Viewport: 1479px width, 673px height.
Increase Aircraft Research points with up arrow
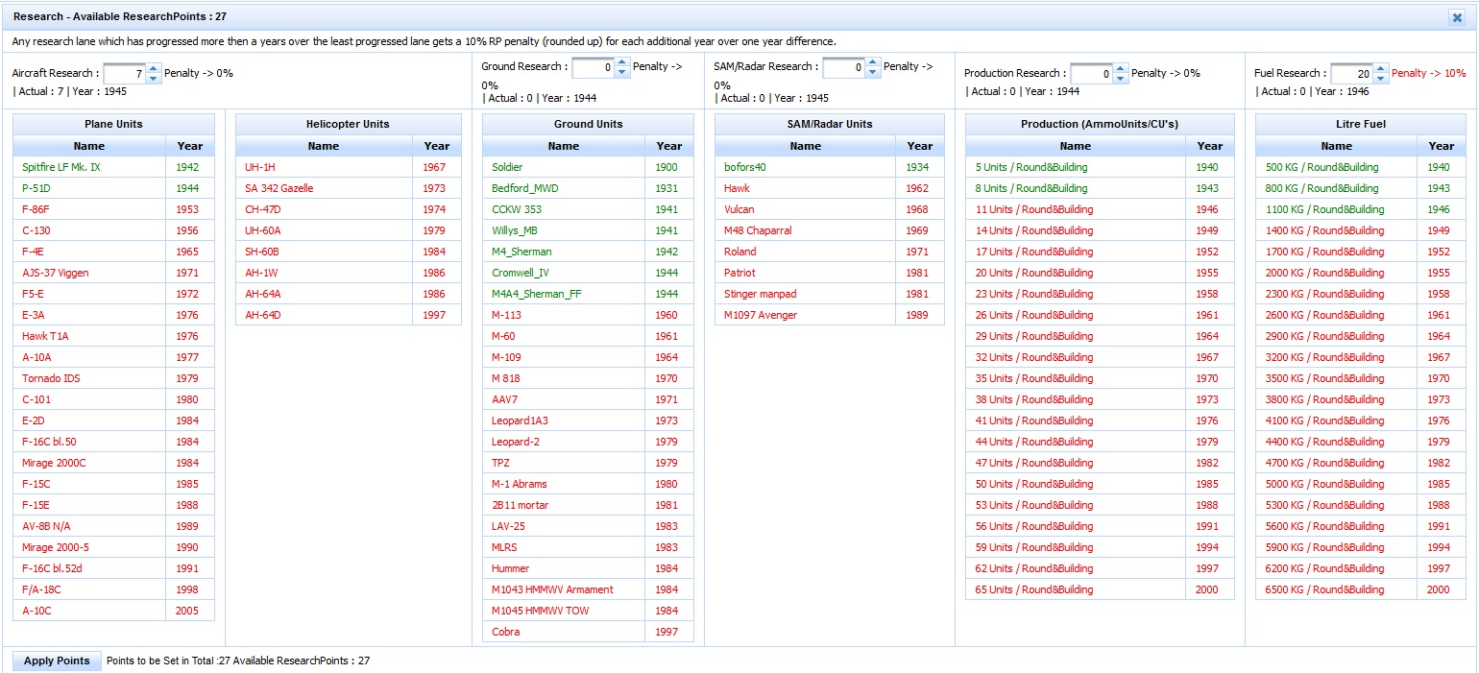[x=153, y=68]
